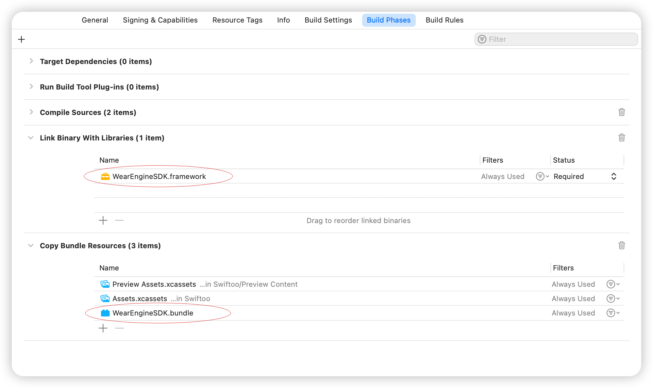Open the Build Rules tab
Screen dimensions: 653x388
coord(444,20)
